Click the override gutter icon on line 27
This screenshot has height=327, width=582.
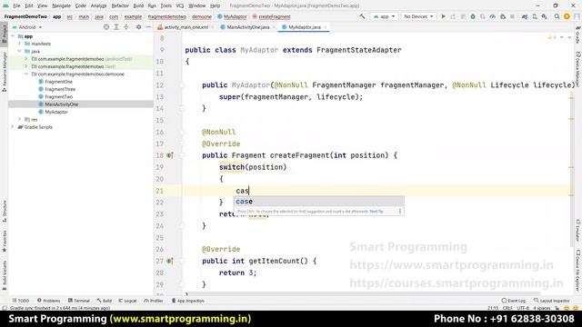coord(170,261)
